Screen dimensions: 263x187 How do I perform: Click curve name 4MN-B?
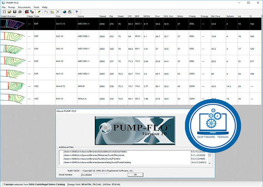coord(81,86)
